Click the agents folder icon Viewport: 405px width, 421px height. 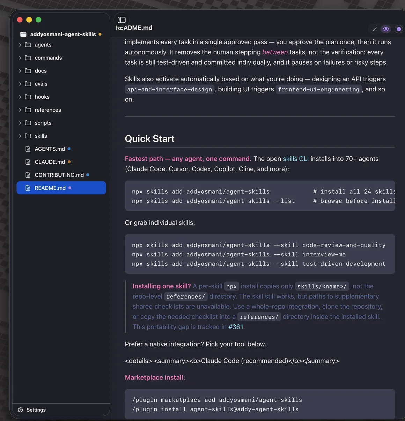(x=28, y=45)
